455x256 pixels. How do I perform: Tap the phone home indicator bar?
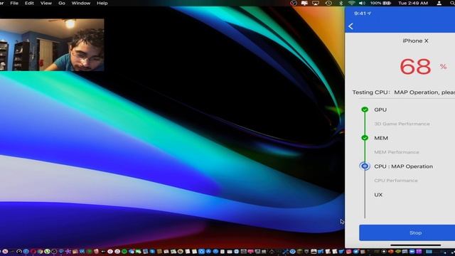415,245
